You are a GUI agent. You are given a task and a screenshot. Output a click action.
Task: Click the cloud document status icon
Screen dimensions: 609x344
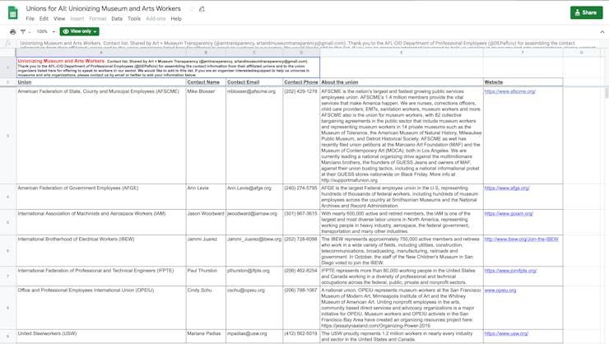click(x=202, y=9)
